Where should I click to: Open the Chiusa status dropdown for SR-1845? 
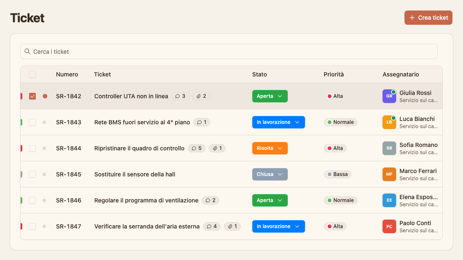(x=270, y=174)
